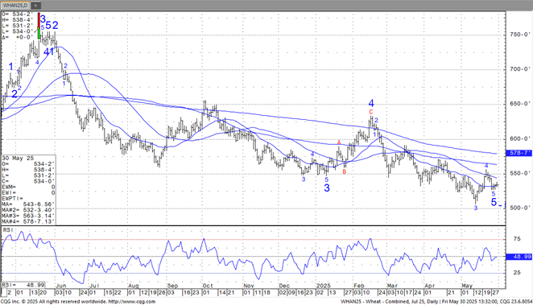Click the red-green cursor bar at chart top-left
This screenshot has width=533, height=305.
click(x=39, y=26)
